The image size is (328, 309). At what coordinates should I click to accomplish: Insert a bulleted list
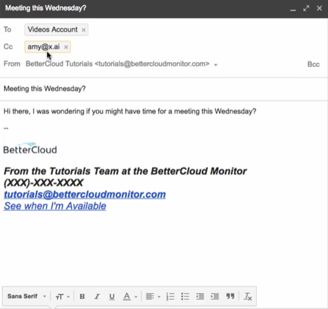(185, 297)
